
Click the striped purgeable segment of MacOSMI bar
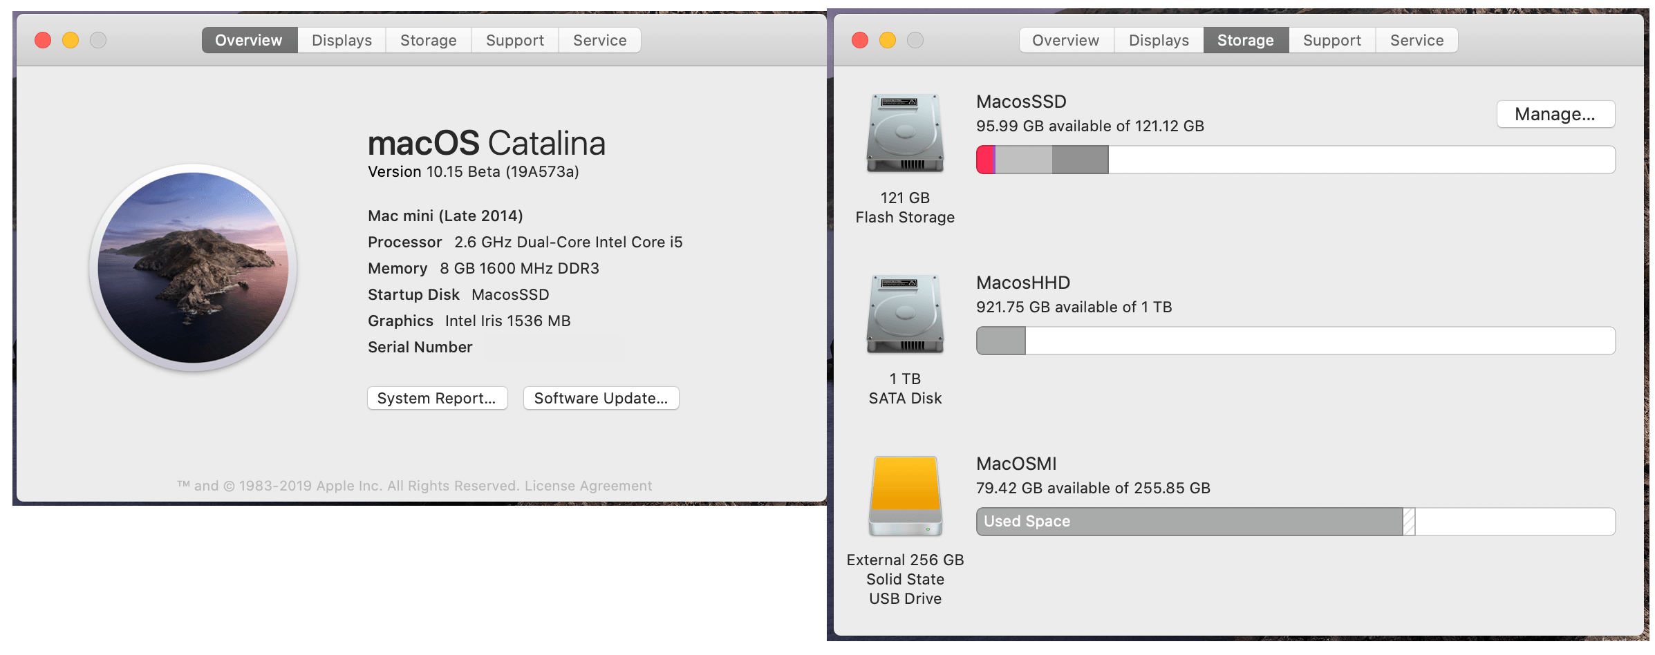[1409, 522]
